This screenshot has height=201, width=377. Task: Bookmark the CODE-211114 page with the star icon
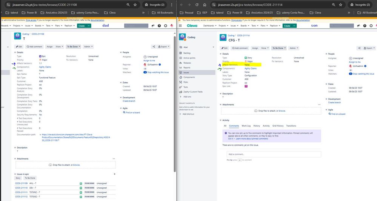341,5
